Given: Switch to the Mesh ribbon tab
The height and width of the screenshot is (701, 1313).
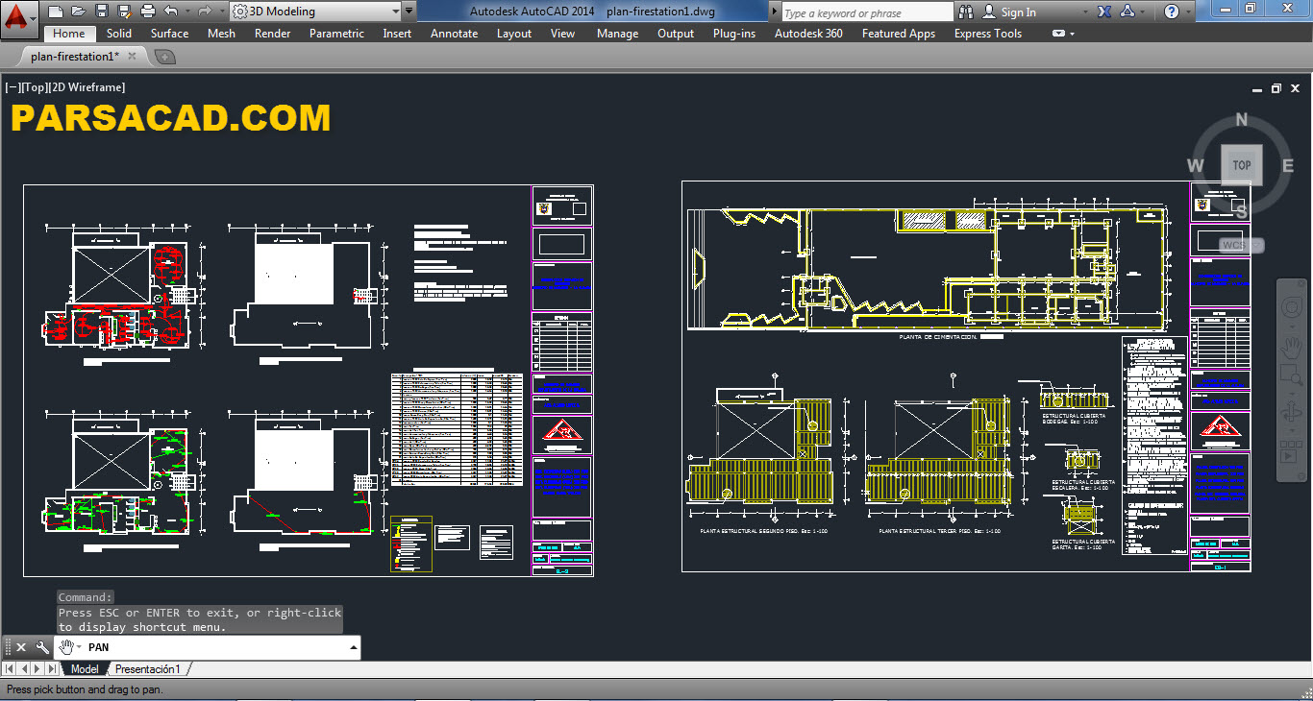Looking at the screenshot, I should 221,34.
